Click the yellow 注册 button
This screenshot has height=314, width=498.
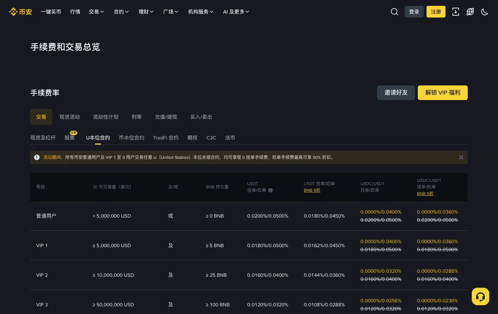tap(436, 12)
